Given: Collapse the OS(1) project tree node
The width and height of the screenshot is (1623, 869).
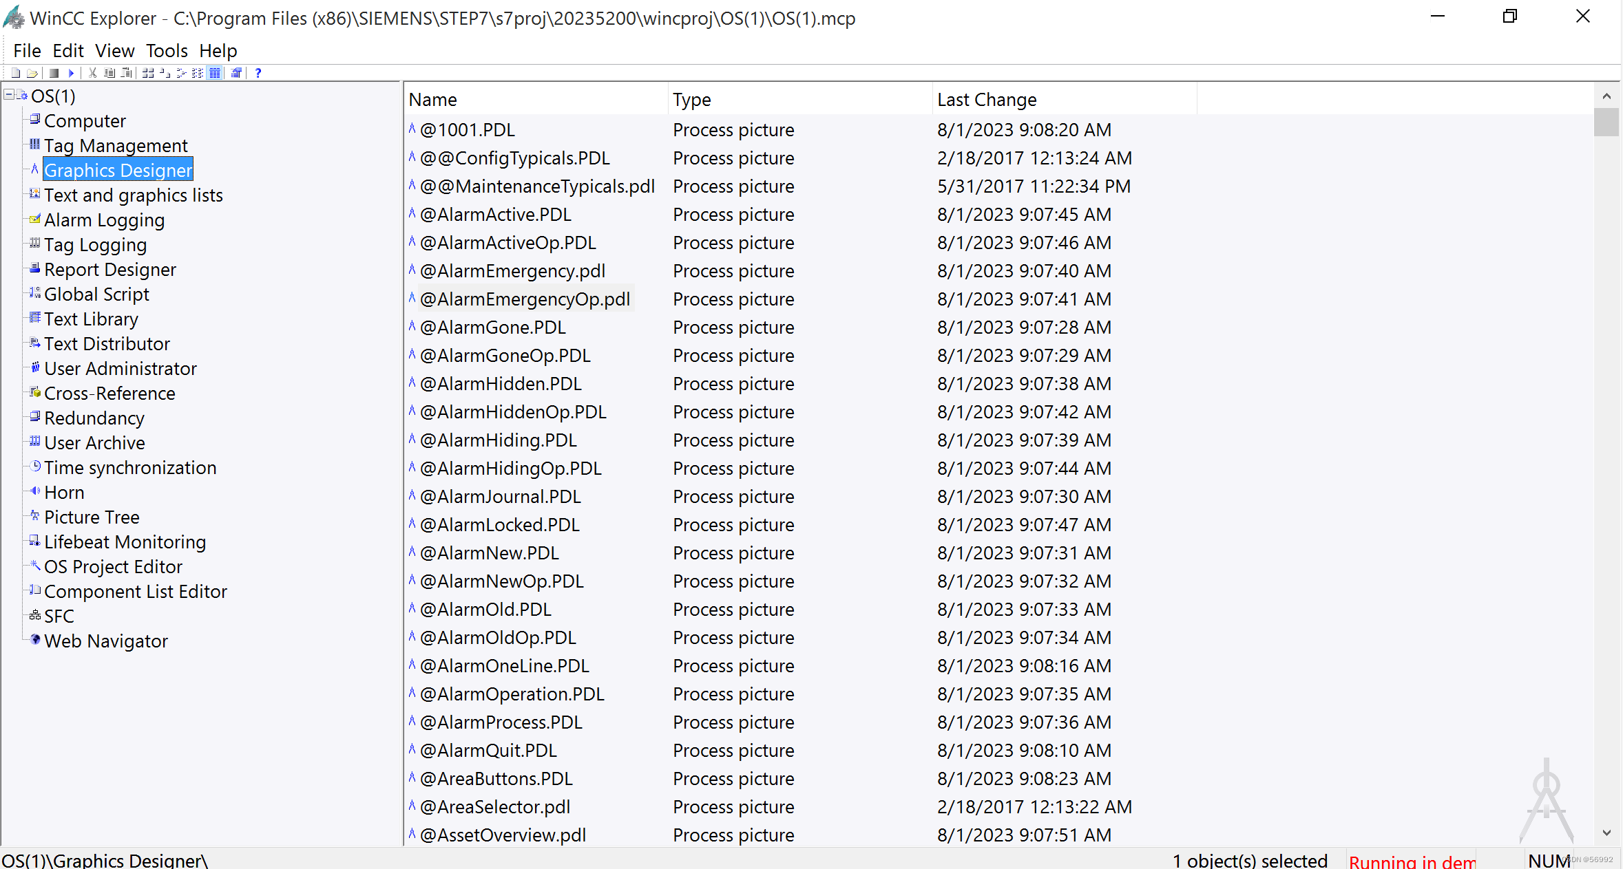Looking at the screenshot, I should (8, 96).
